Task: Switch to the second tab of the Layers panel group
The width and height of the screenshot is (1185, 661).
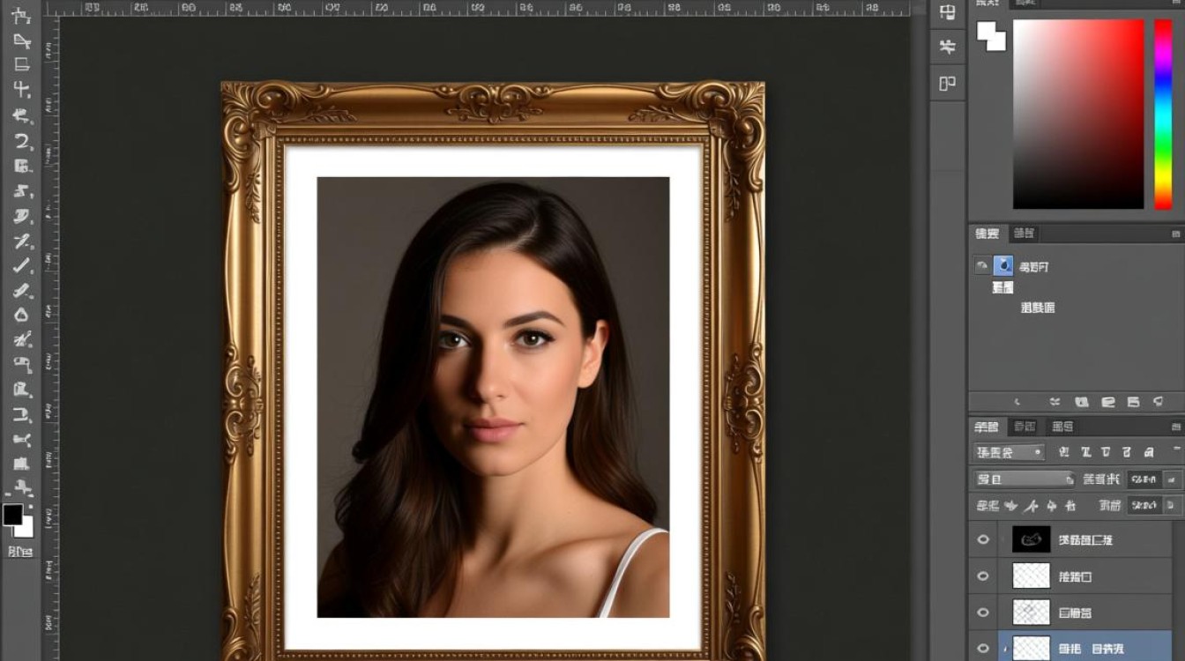Action: [x=1025, y=427]
